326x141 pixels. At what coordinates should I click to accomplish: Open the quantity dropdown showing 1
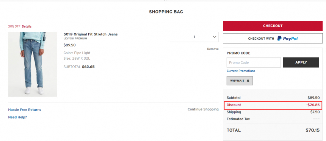pos(194,37)
